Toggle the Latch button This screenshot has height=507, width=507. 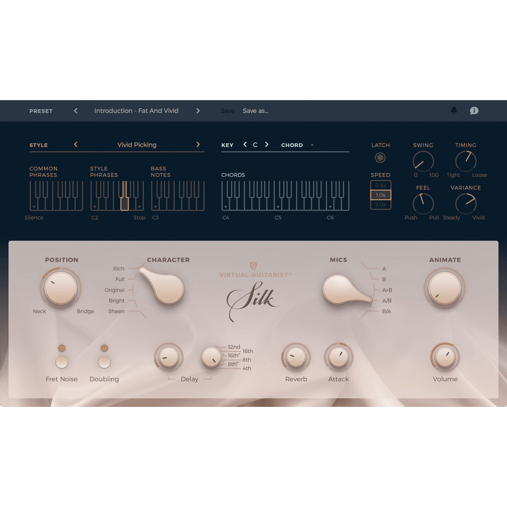coord(380,158)
